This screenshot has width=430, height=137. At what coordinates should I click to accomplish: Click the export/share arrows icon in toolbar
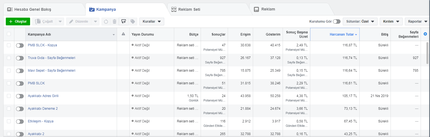pyautogui.click(x=124, y=22)
